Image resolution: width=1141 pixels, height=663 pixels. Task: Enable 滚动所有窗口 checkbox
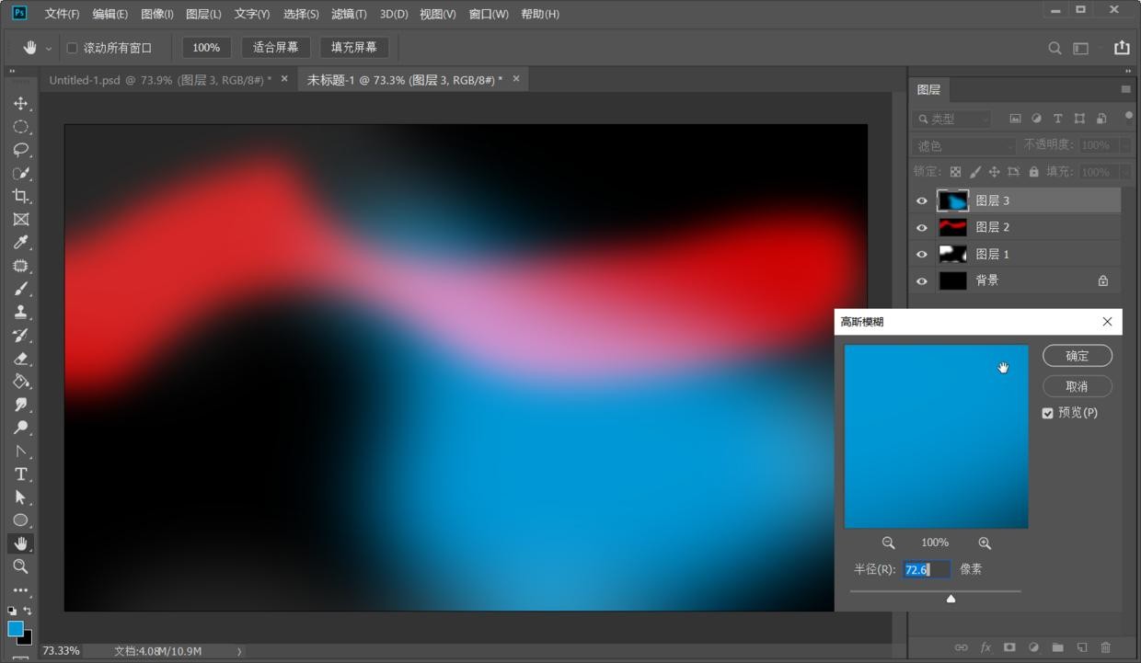(72, 48)
